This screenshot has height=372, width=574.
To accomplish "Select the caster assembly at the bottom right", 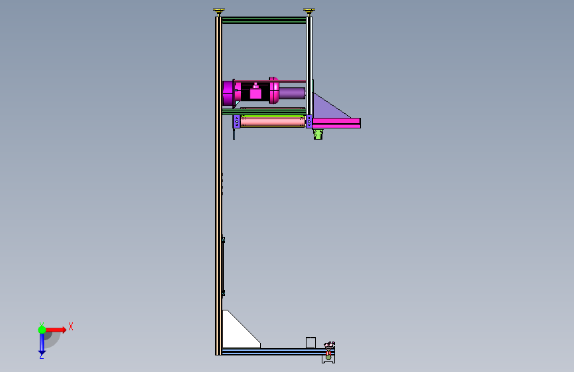I will [329, 352].
